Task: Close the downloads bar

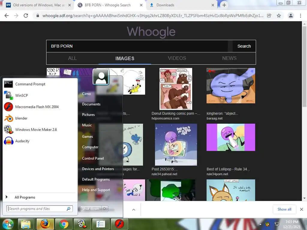Action: pyautogui.click(x=302, y=209)
